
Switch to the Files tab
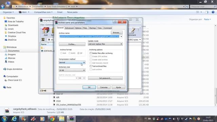tap(85, 28)
